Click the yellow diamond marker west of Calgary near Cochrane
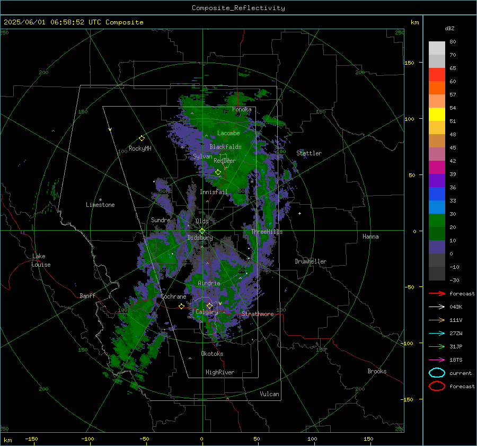Image resolution: width=477 pixels, height=446 pixels. pos(181,306)
